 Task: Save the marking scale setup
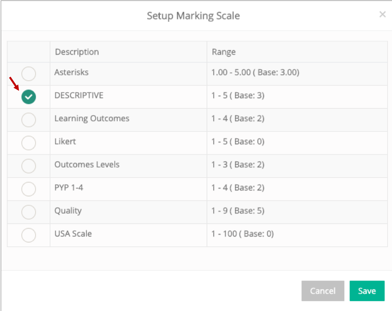coord(367,291)
